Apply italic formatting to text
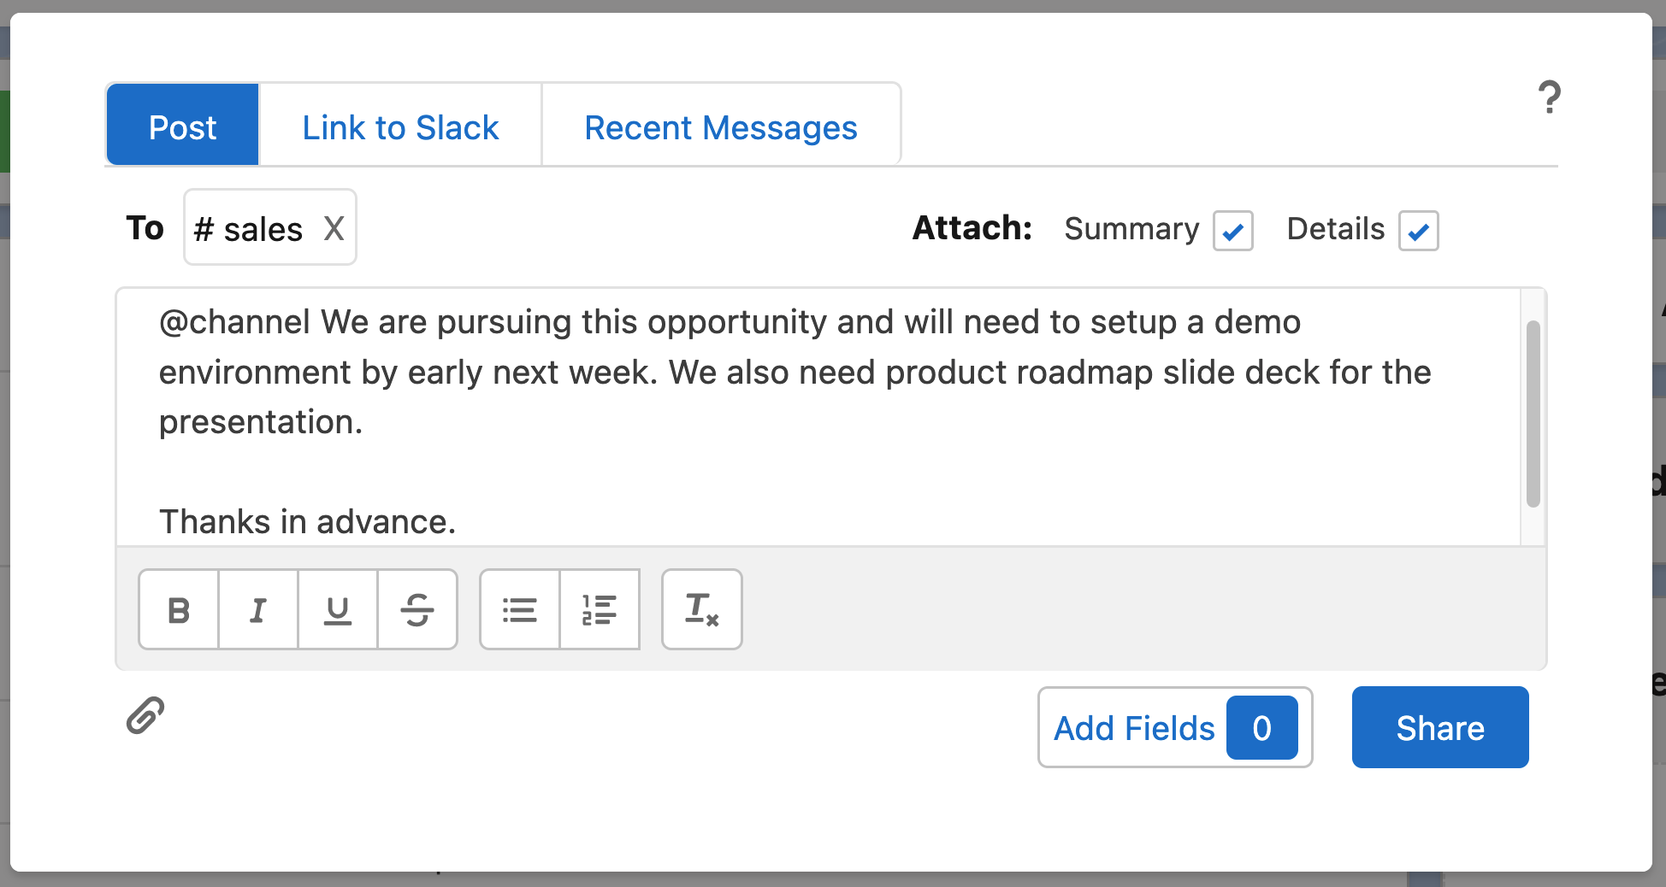Image resolution: width=1666 pixels, height=887 pixels. point(258,610)
